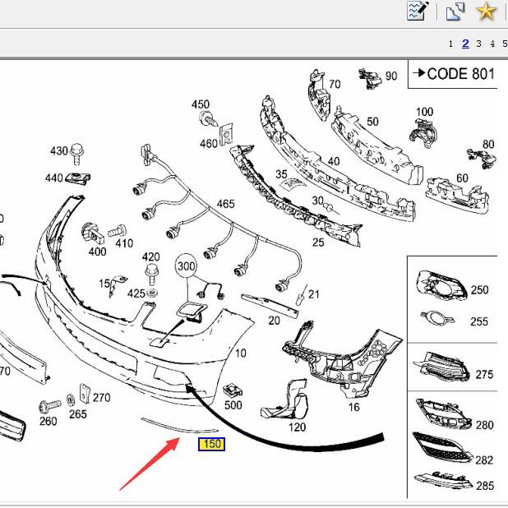Click the overlapping pages icon in toolbar
This screenshot has height=508, width=508.
pos(455,12)
